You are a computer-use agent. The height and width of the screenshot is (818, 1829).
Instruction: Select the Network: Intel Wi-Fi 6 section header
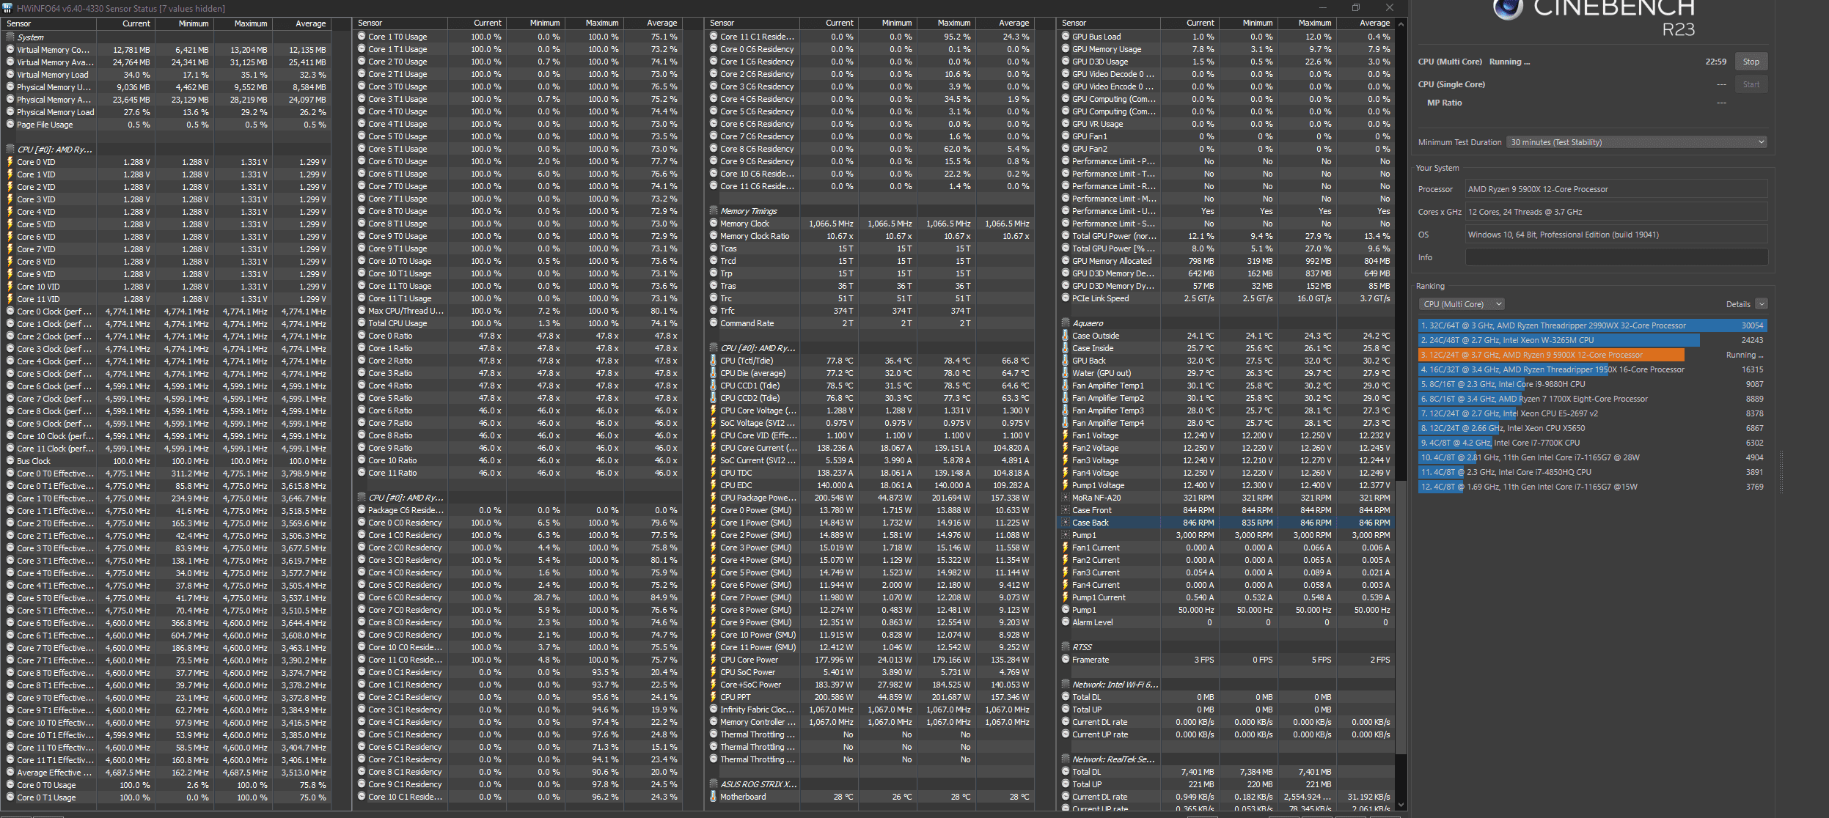[1226, 685]
